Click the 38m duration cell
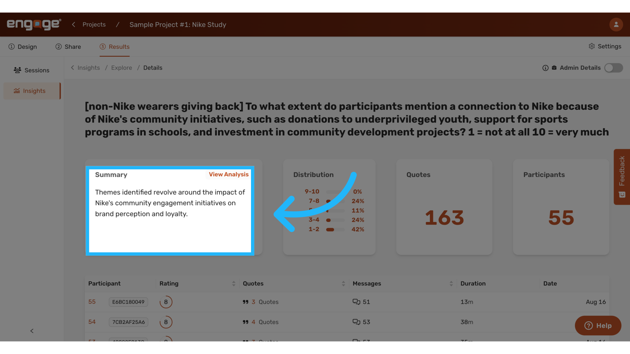 click(467, 322)
